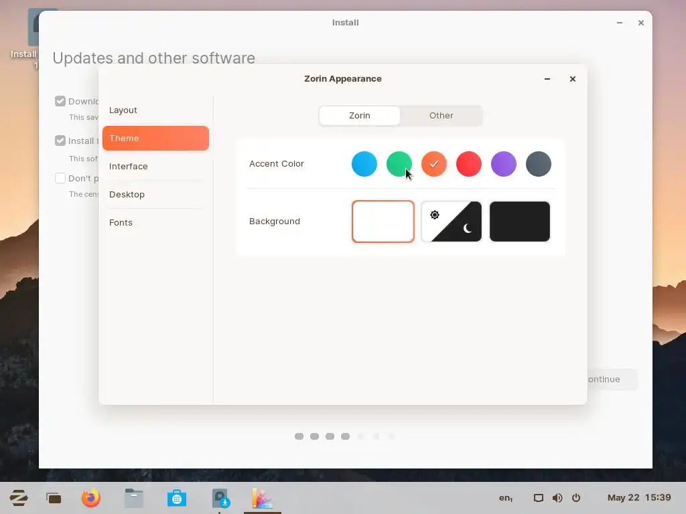Image resolution: width=686 pixels, height=514 pixels.
Task: Choose the orange accent color
Action: (x=434, y=164)
